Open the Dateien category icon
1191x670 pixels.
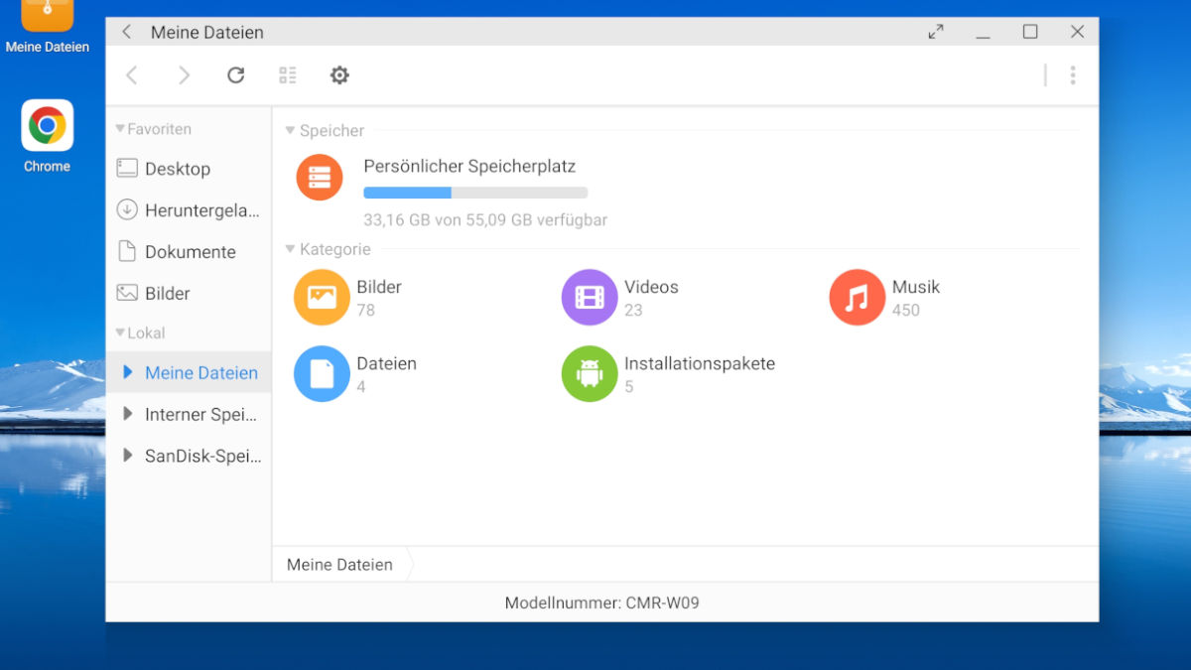click(x=321, y=374)
